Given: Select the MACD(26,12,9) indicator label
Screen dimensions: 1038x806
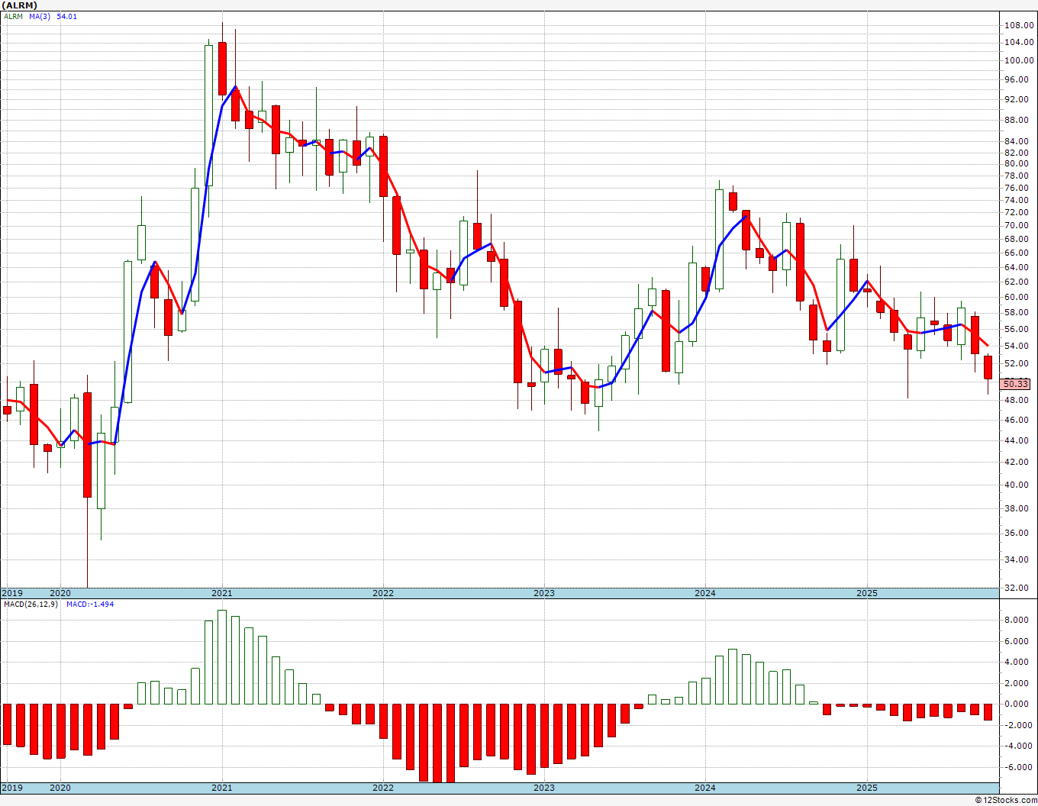Looking at the screenshot, I should (x=31, y=604).
